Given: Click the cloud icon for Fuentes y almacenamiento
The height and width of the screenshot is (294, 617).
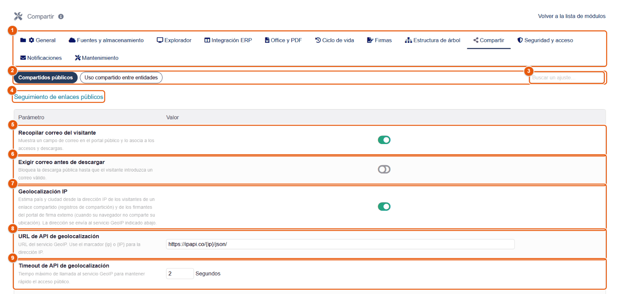Looking at the screenshot, I should click(72, 40).
